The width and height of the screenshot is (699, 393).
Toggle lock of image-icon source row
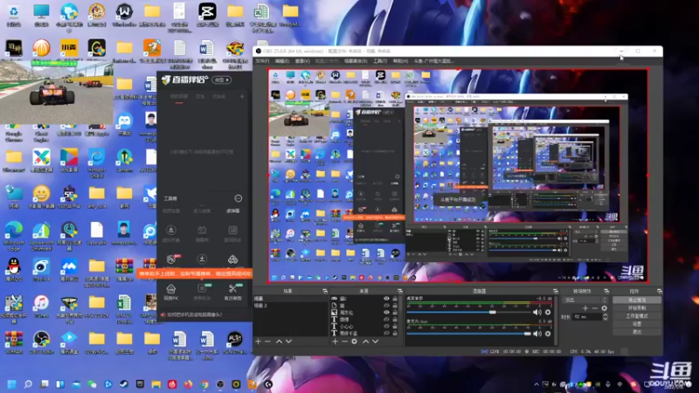click(395, 313)
